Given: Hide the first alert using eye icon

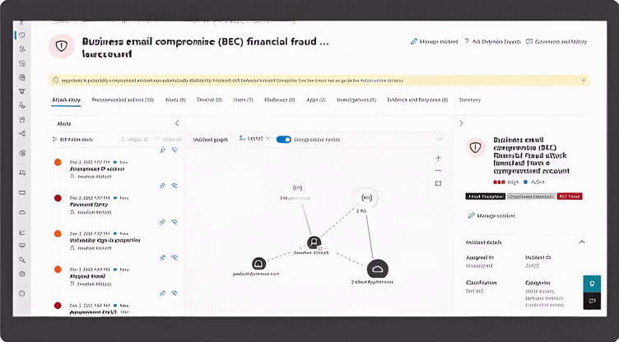Looking at the screenshot, I should click(175, 151).
